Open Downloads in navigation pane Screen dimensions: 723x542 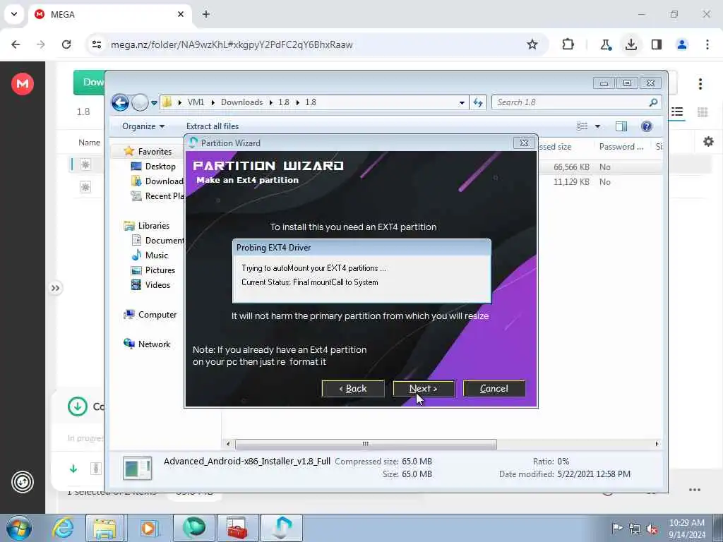pos(157,181)
